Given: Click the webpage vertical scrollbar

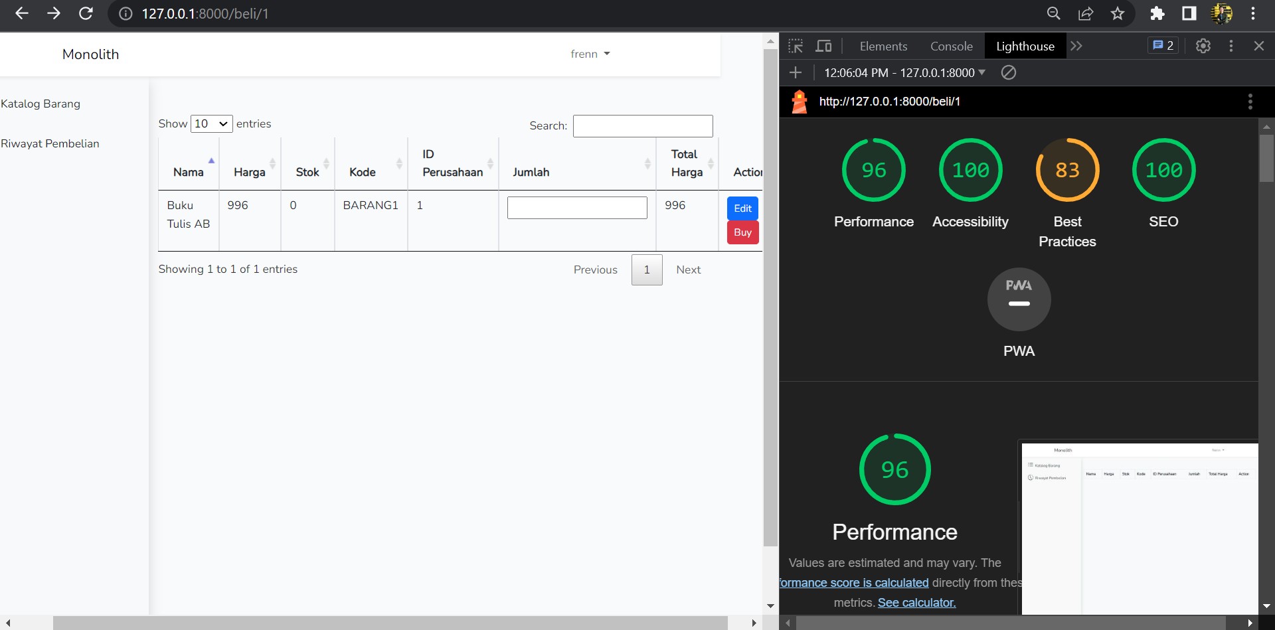Looking at the screenshot, I should tap(770, 297).
